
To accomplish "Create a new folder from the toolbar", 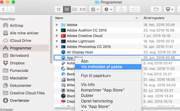I will click(x=156, y=9).
